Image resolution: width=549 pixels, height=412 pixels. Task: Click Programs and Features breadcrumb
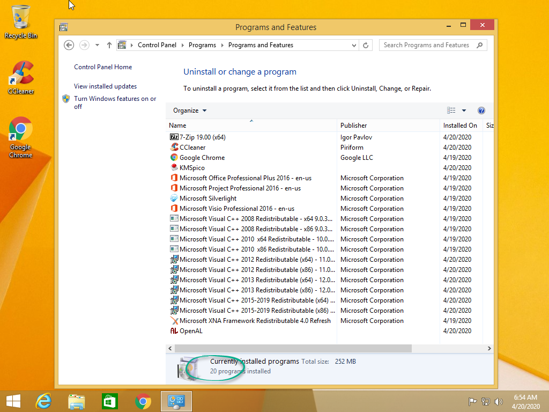coord(261,45)
